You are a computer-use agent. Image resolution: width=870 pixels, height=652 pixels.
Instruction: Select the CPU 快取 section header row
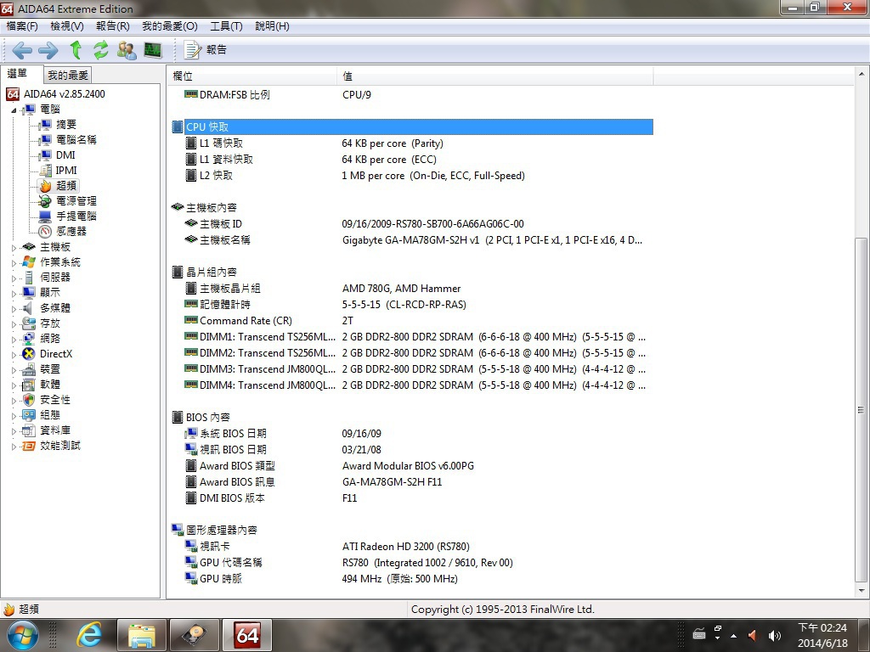412,127
